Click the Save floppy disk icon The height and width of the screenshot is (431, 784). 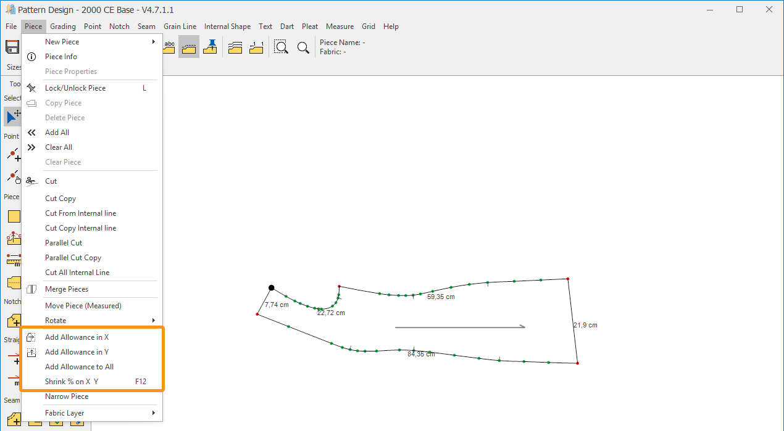[12, 47]
